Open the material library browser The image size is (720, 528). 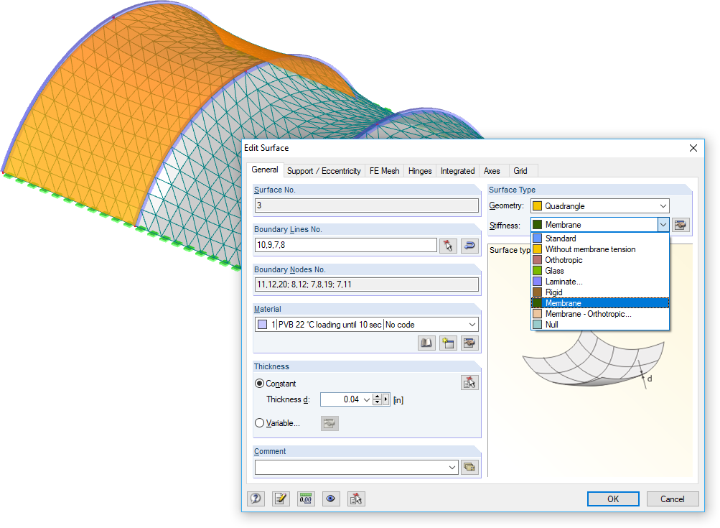click(426, 343)
